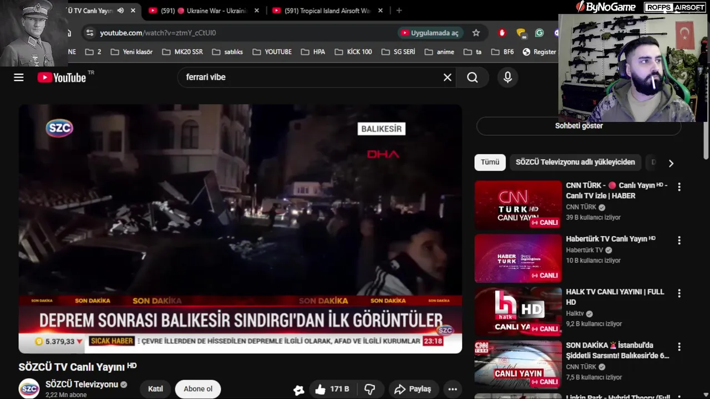Open the star-shaped action icon beside like

point(299,390)
